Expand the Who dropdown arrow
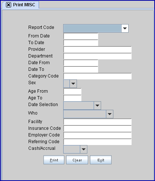 110,114
